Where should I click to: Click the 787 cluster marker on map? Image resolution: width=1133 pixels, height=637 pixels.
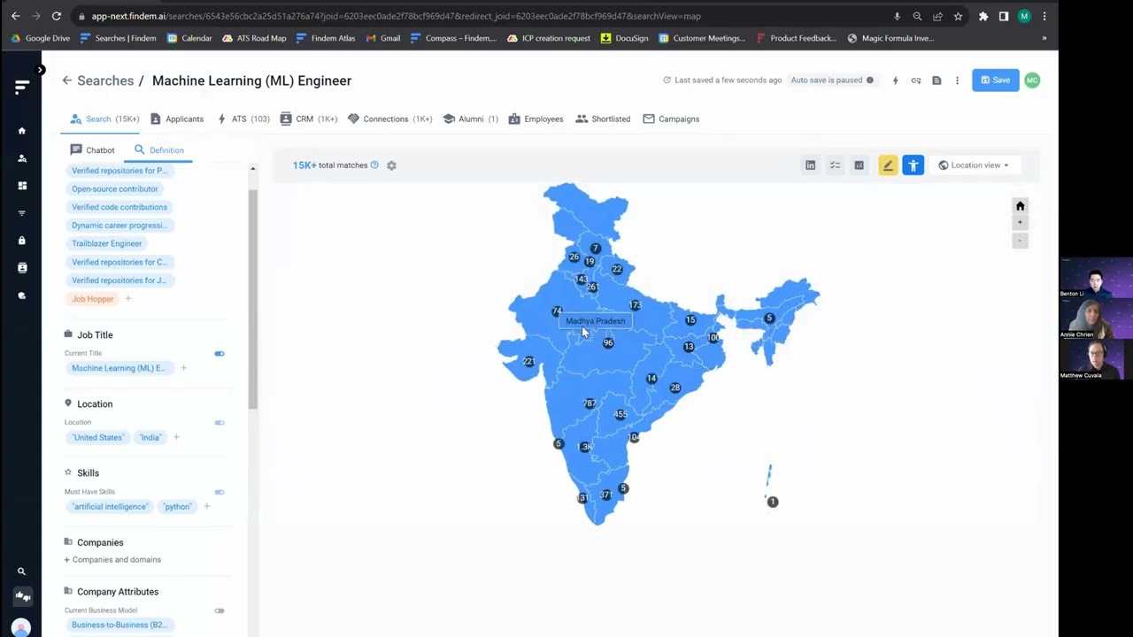click(x=590, y=403)
